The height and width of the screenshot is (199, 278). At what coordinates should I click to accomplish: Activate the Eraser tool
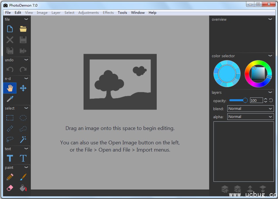click(x=10, y=188)
